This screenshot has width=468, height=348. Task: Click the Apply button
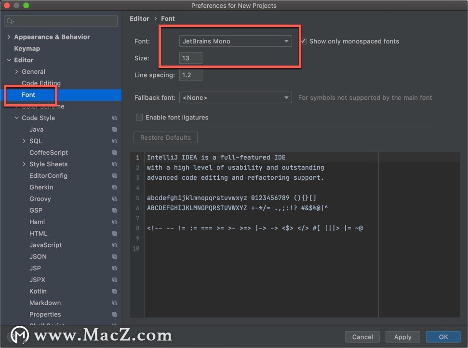pyautogui.click(x=402, y=337)
